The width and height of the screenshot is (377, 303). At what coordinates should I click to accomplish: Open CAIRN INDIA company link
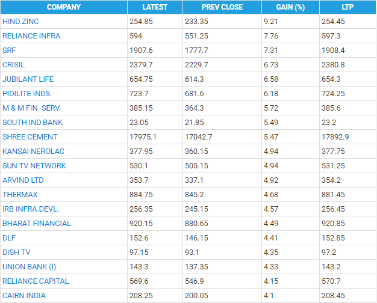click(x=24, y=295)
